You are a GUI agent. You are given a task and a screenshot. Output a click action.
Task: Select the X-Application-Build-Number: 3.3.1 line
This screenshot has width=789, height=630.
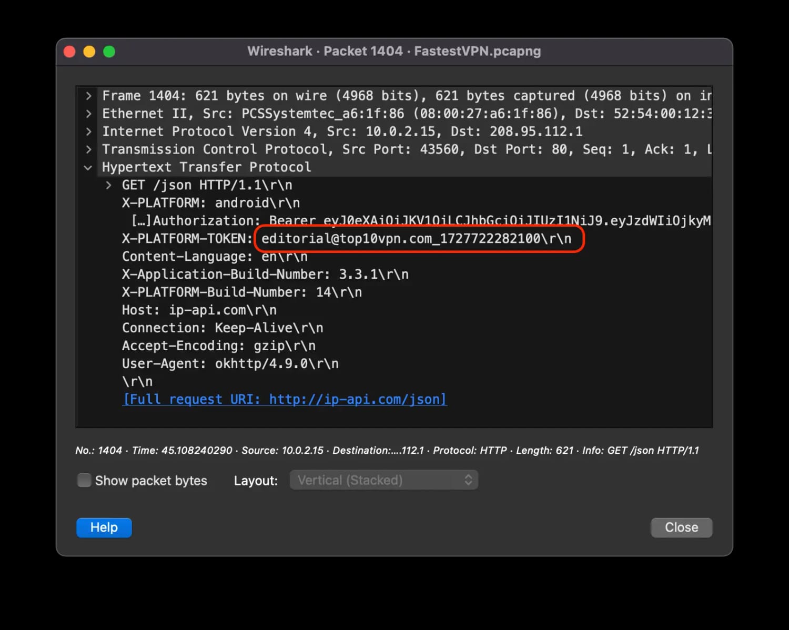[x=265, y=275]
